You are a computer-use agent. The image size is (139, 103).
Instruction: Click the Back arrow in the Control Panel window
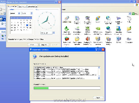1,9
